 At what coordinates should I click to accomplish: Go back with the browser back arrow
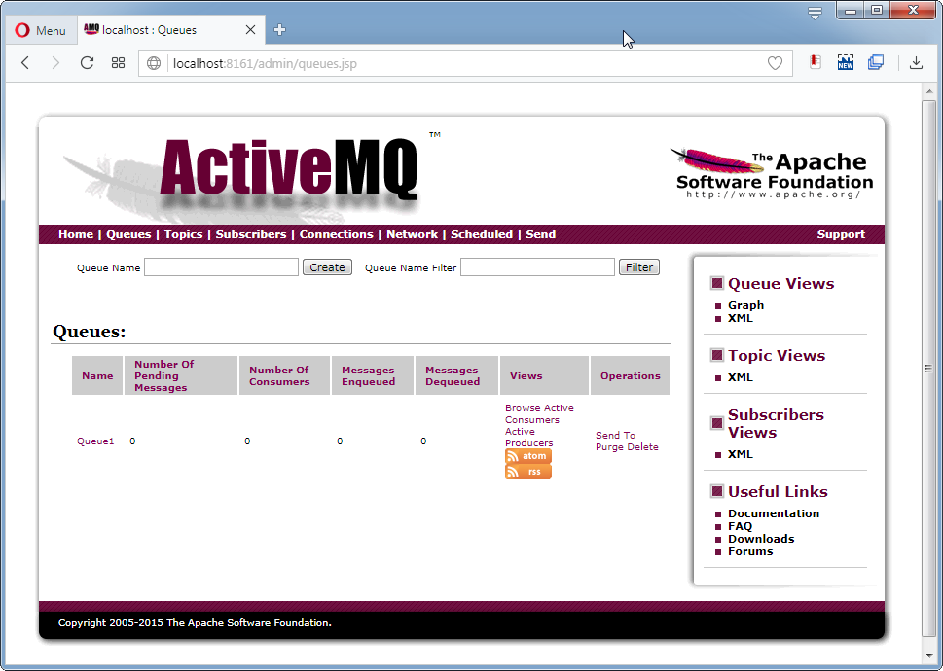click(25, 63)
